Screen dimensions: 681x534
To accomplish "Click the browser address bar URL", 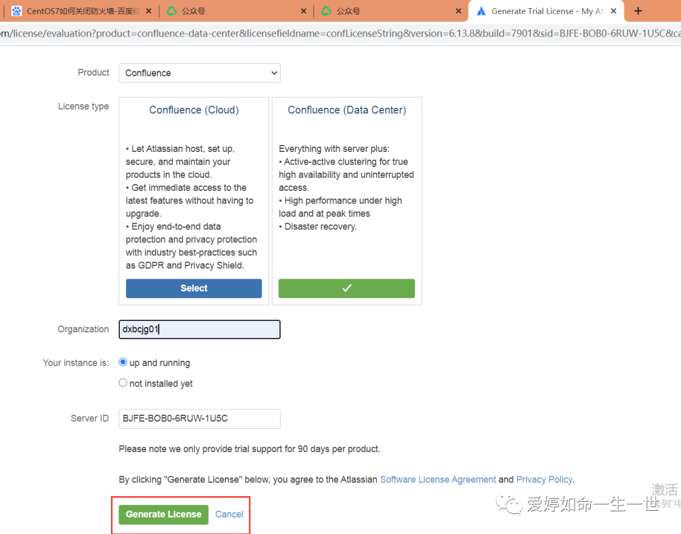I will 340,33.
